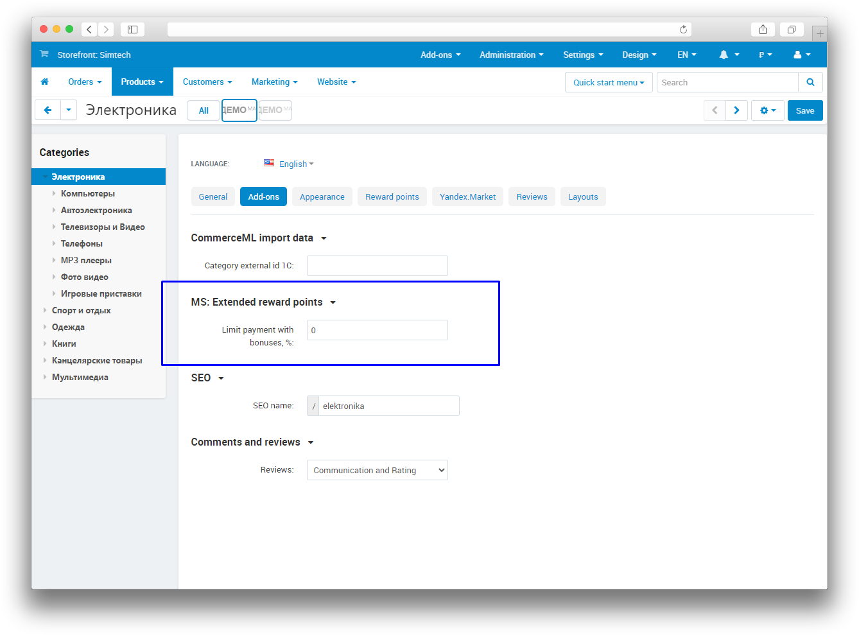Click the search magnifier icon button
This screenshot has width=859, height=635.
click(810, 82)
